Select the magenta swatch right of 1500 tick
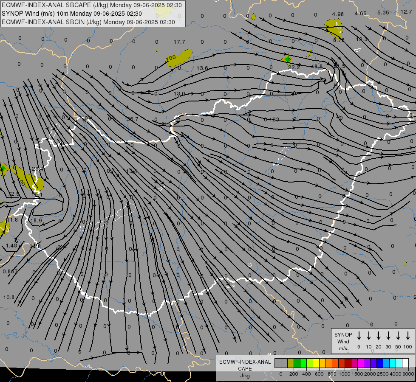The width and height of the screenshot is (416, 382). point(361,363)
